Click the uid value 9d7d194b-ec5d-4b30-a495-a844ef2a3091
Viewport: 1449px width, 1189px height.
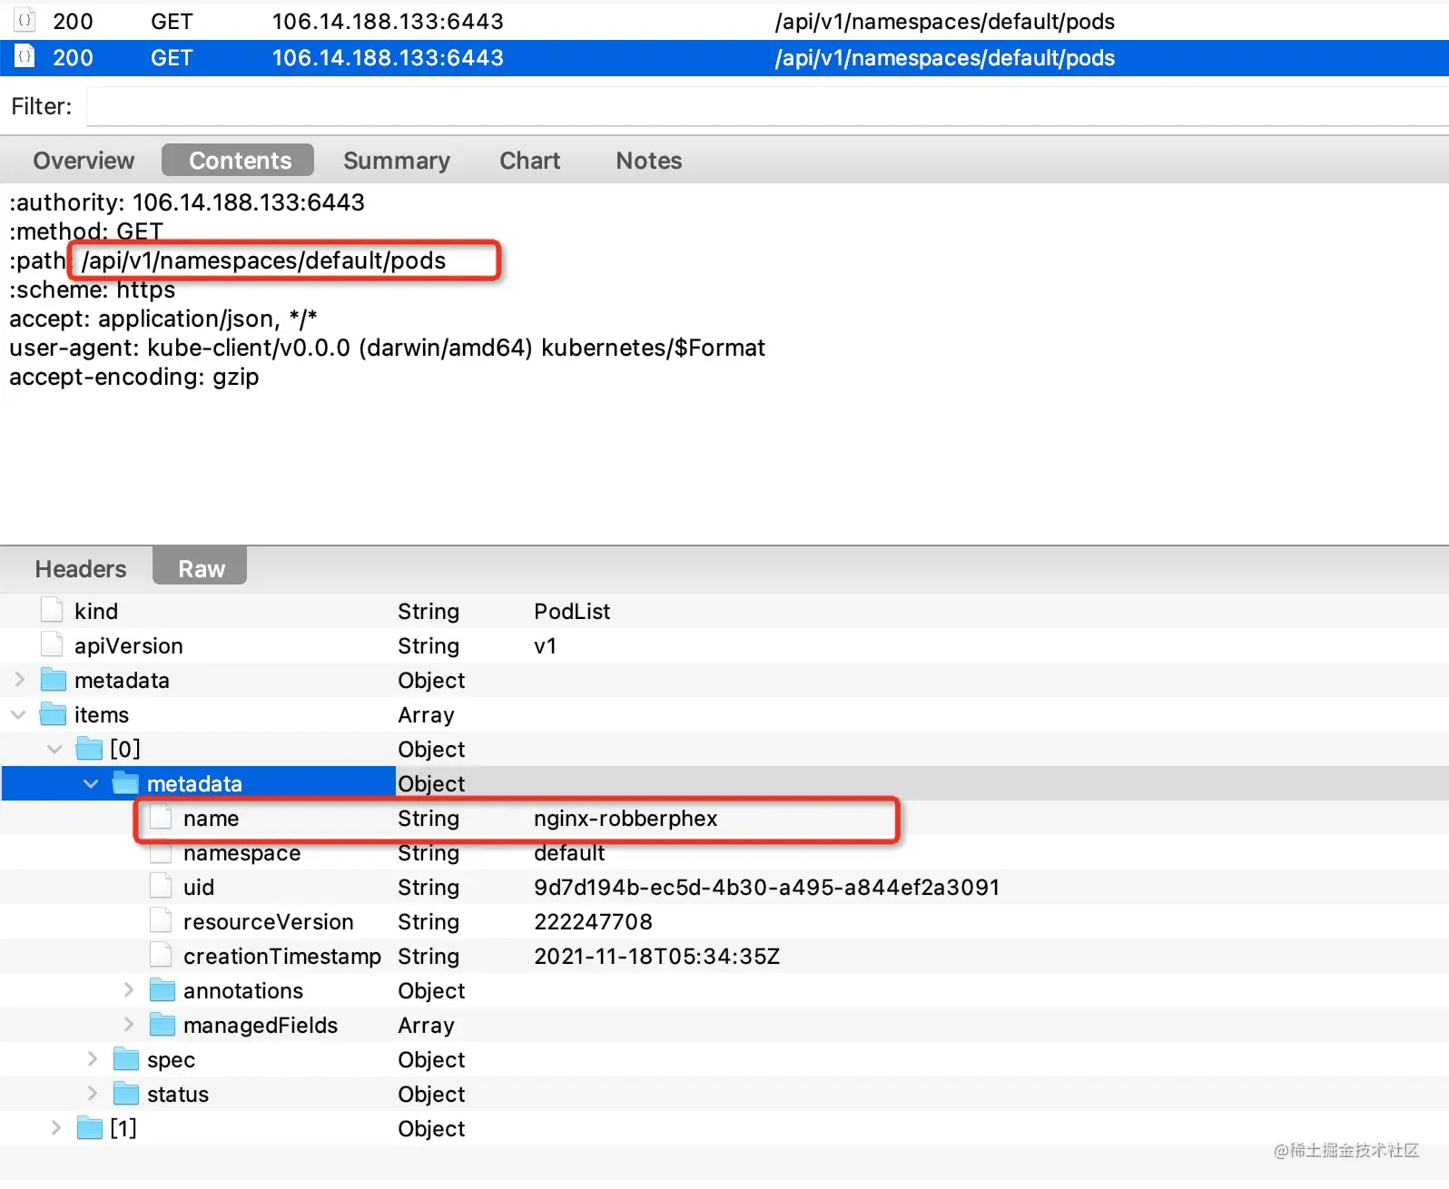(767, 887)
